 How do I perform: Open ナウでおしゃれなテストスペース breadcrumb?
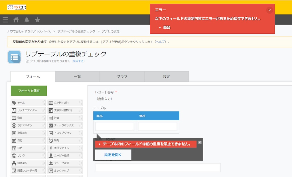point(29,31)
